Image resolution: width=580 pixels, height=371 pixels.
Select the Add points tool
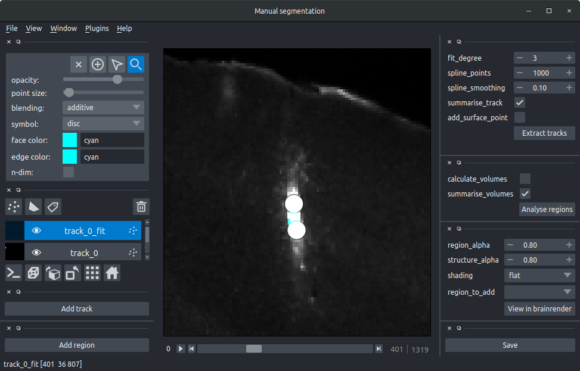pos(97,64)
